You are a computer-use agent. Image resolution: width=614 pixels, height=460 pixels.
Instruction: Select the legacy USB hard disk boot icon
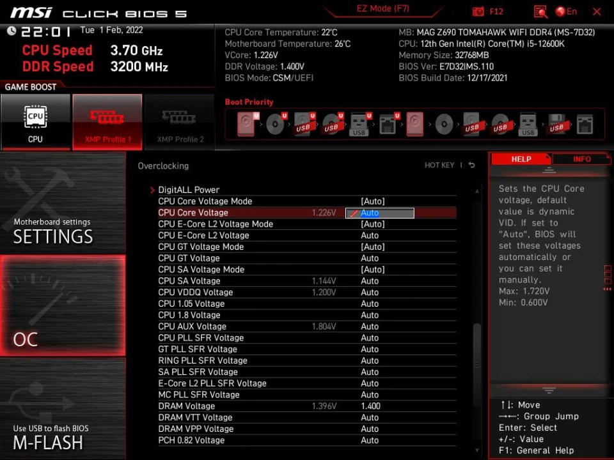click(472, 124)
